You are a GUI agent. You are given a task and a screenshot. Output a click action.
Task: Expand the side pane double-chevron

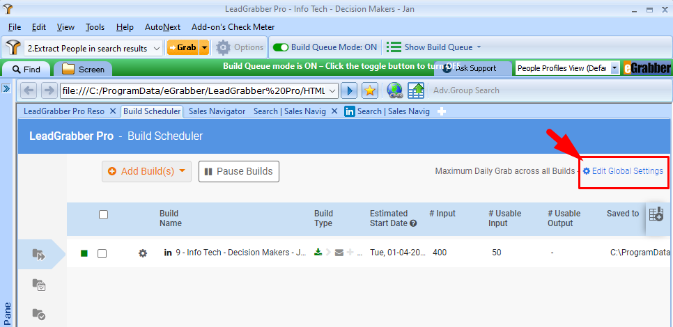click(x=6, y=88)
